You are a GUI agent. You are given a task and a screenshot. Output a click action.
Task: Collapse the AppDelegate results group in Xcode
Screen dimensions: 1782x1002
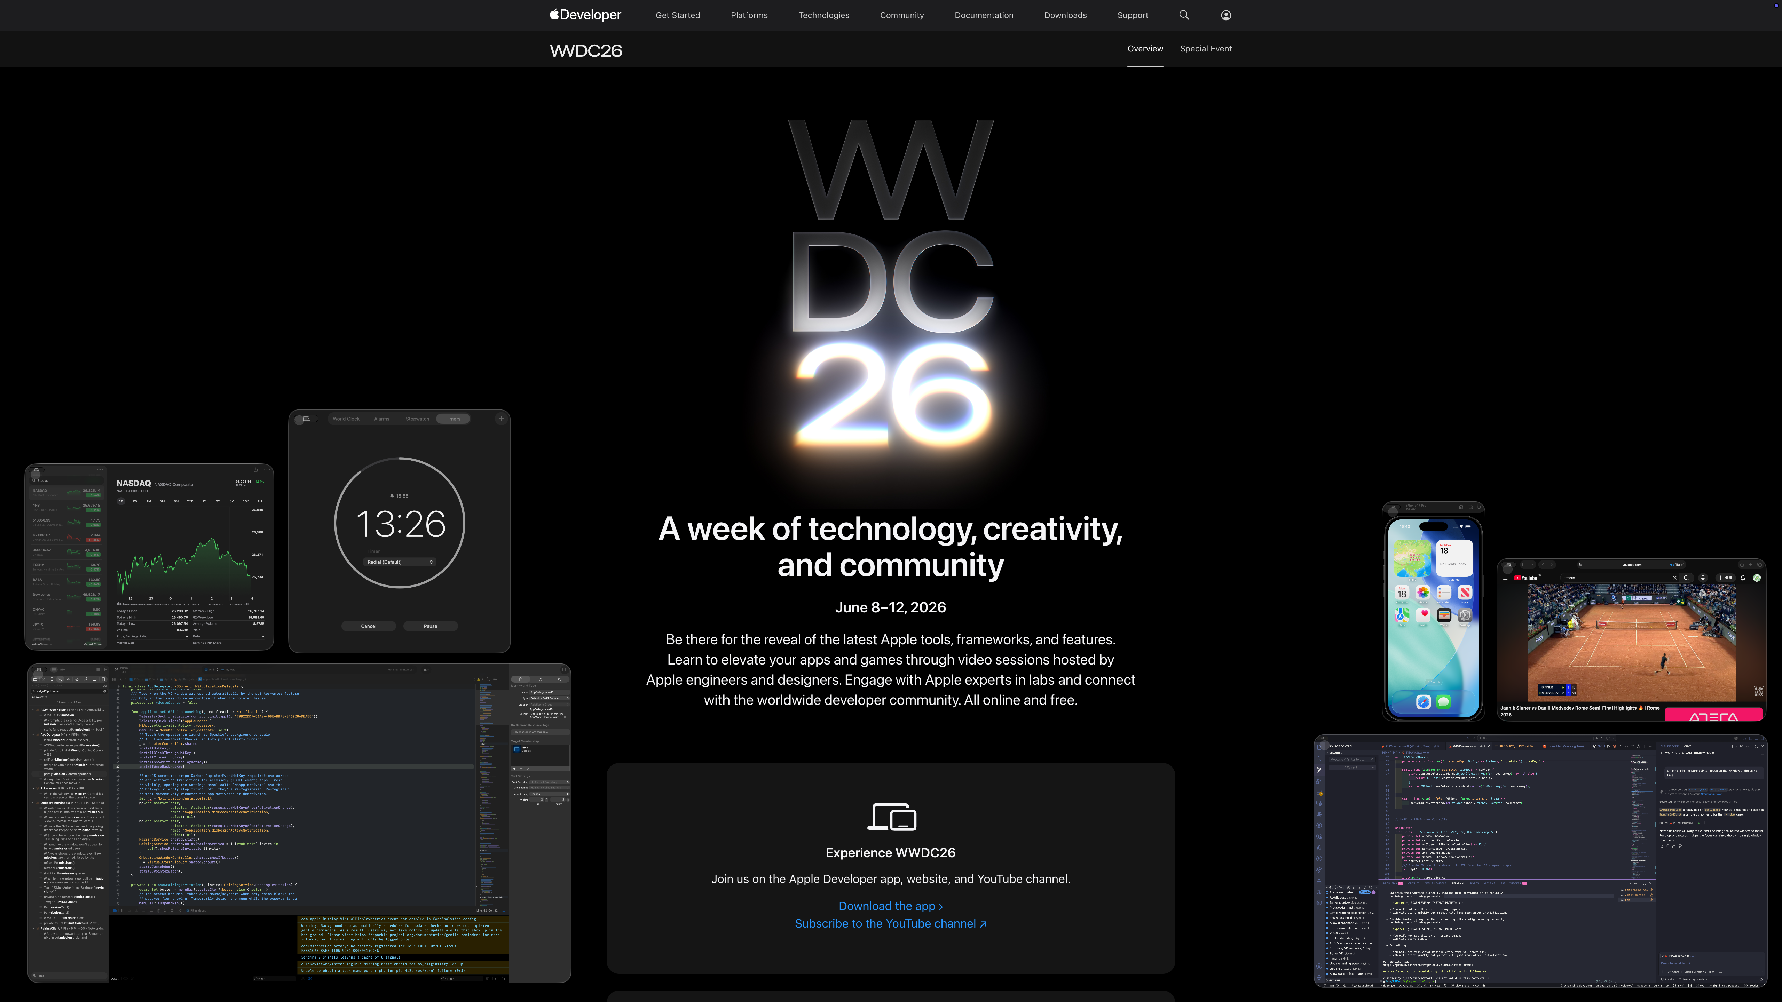[x=33, y=734]
